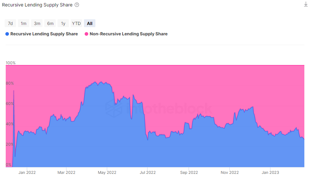This screenshot has height=176, width=309.
Task: Download the chart using the download icon
Action: 305,5
